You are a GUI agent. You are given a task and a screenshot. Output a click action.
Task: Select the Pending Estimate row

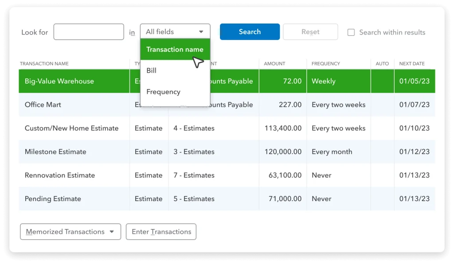point(227,198)
